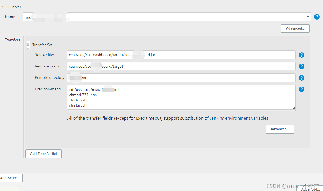The image size is (323, 191).
Task: Grab the Transfer Set drag handle
Action: click(x=29, y=45)
